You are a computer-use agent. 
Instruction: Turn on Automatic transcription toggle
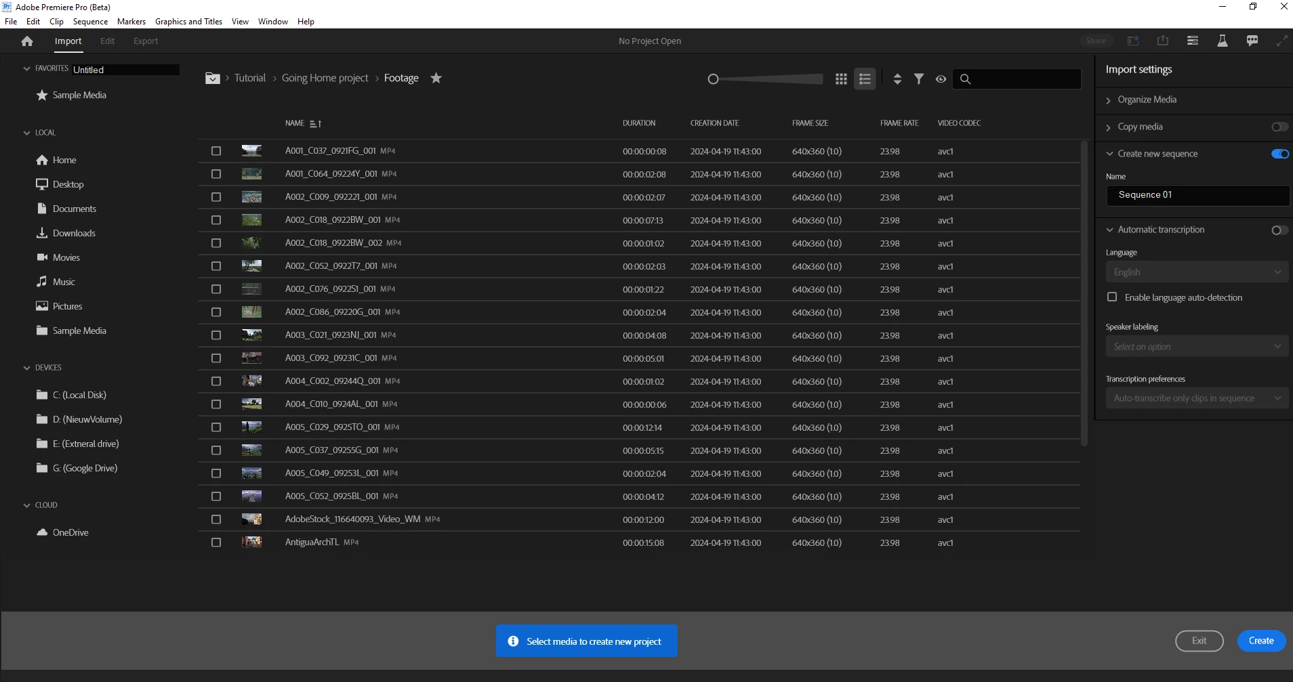tap(1279, 230)
